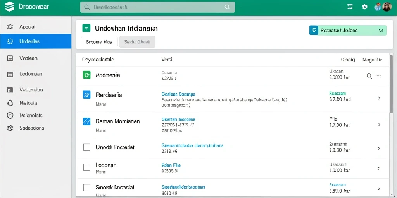Click into the top search field
Image resolution: width=397 pixels, height=198 pixels.
[157, 7]
